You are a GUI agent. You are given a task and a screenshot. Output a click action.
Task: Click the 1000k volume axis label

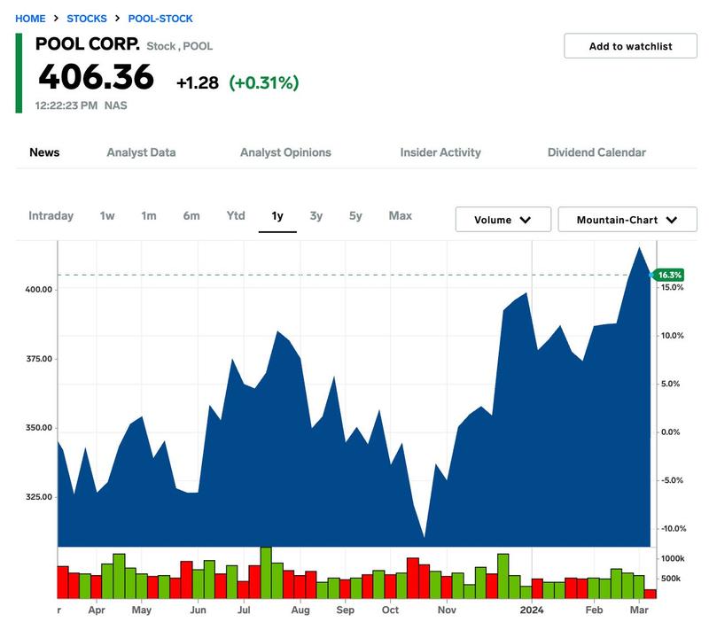[673, 558]
